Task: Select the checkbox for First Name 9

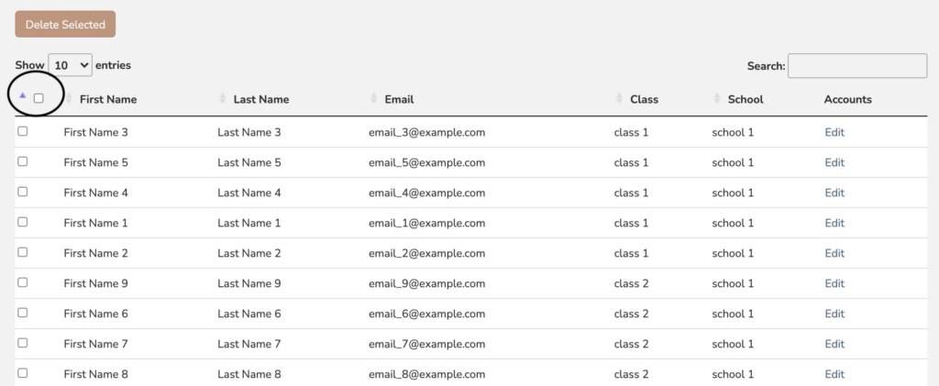Action: 23,282
